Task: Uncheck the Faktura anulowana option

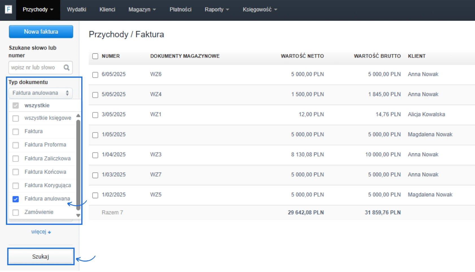Action: pos(16,199)
